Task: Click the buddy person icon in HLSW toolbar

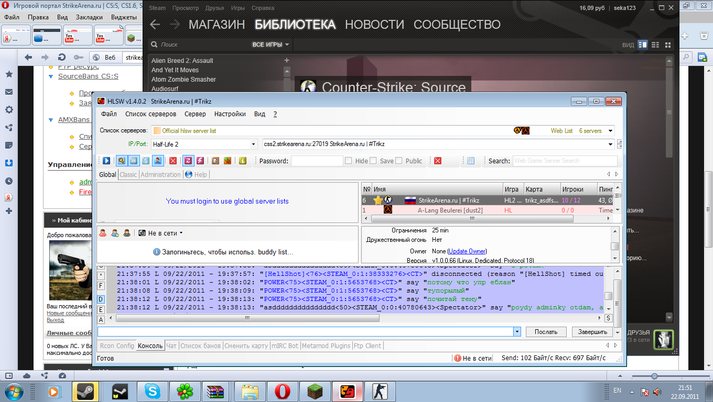Action: tap(158, 161)
